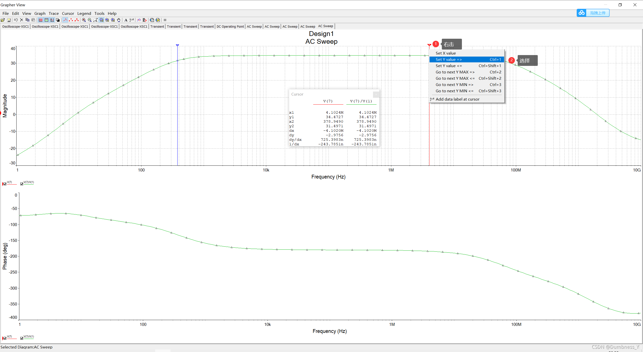The height and width of the screenshot is (352, 643).
Task: Uncheck the V(7) trace checkbox under magnitude graph
Action: point(5,184)
